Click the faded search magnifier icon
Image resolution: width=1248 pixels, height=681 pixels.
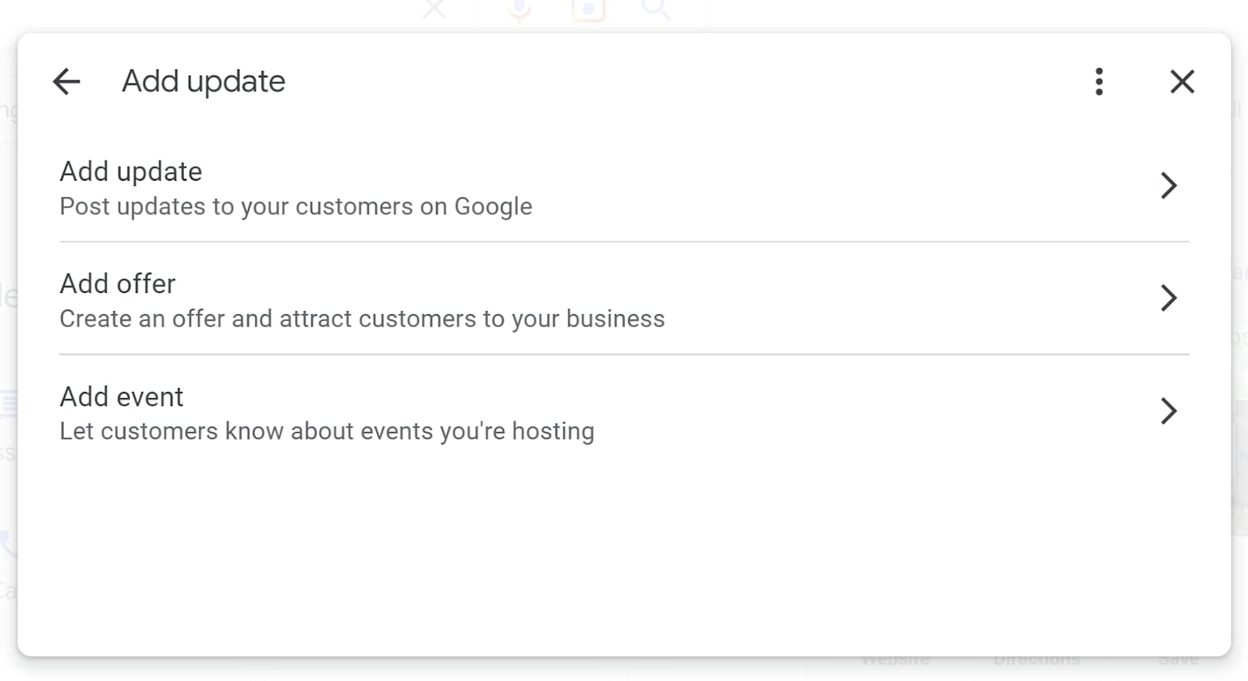(x=655, y=9)
